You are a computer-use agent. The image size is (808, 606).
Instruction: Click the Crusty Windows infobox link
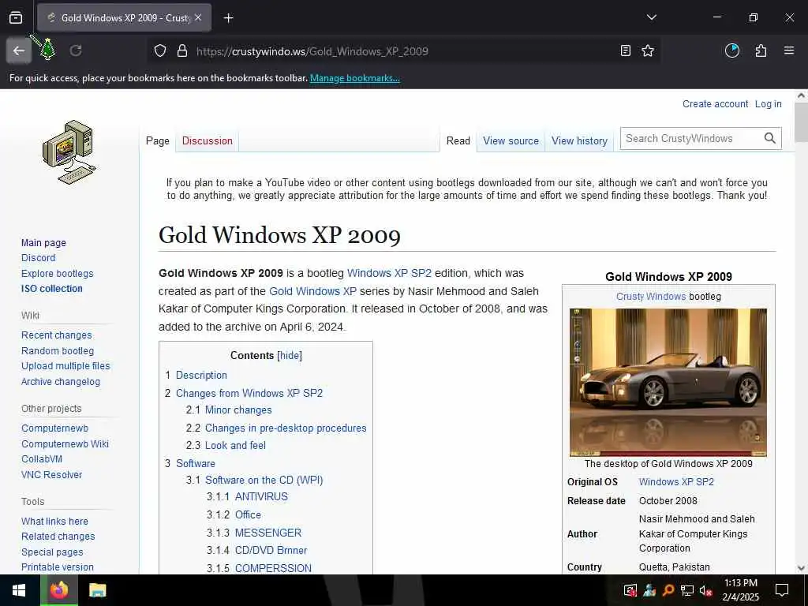pyautogui.click(x=651, y=297)
